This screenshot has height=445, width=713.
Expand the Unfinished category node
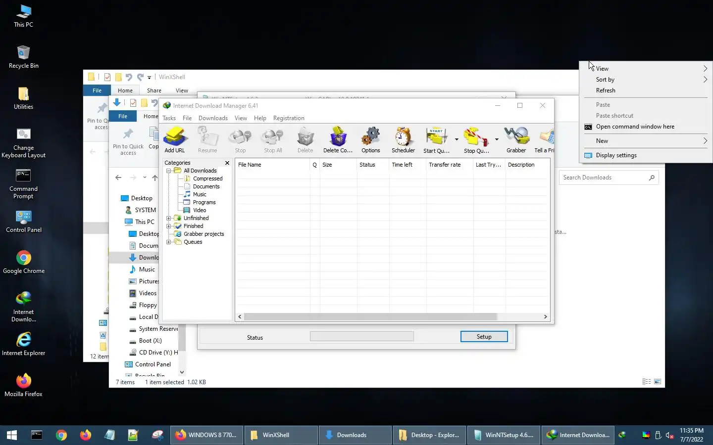click(x=168, y=218)
